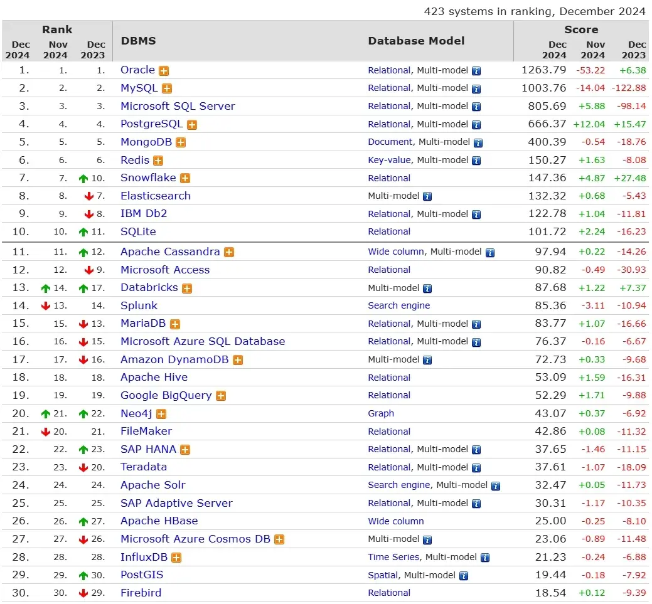
Task: Open the Oracle DBMS link
Action: pyautogui.click(x=137, y=70)
